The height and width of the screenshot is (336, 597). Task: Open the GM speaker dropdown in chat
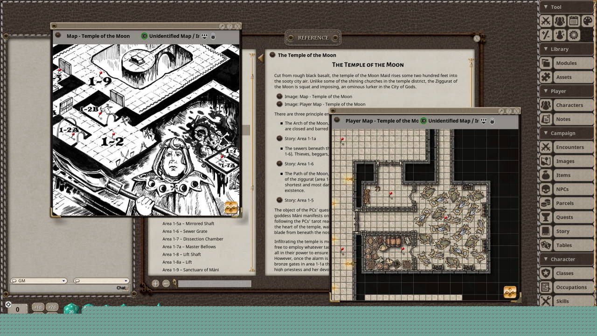coord(39,281)
